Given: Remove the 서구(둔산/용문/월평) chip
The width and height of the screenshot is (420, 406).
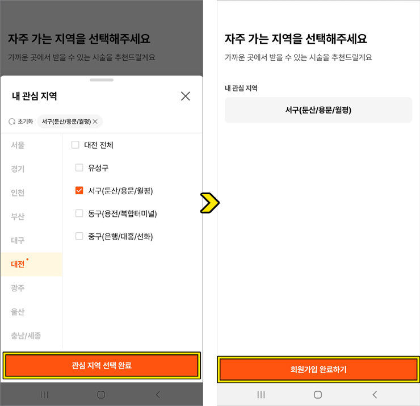Looking at the screenshot, I should [95, 122].
